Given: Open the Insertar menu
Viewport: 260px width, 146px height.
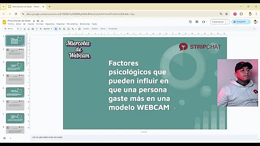Looking at the screenshot, I should 31,24.
